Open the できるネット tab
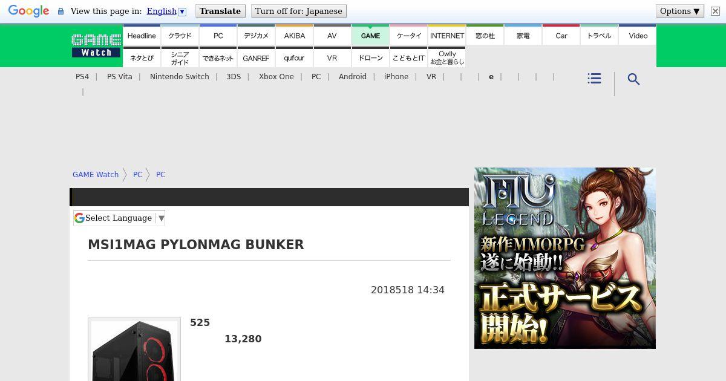Image resolution: width=726 pixels, height=381 pixels. tap(218, 58)
